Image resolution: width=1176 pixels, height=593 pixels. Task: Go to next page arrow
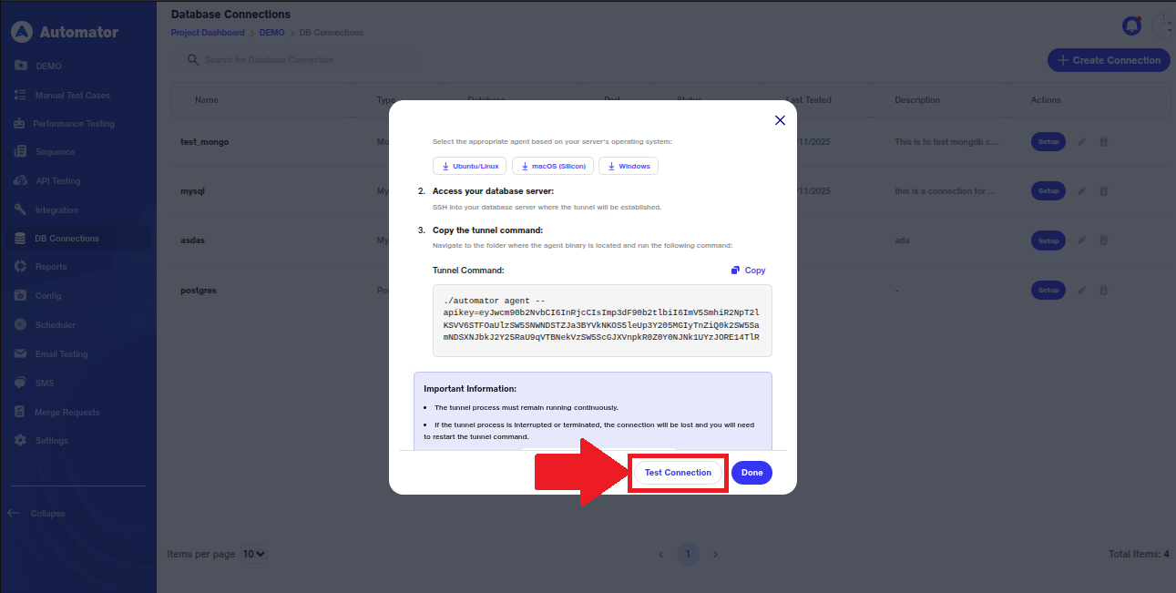click(716, 554)
